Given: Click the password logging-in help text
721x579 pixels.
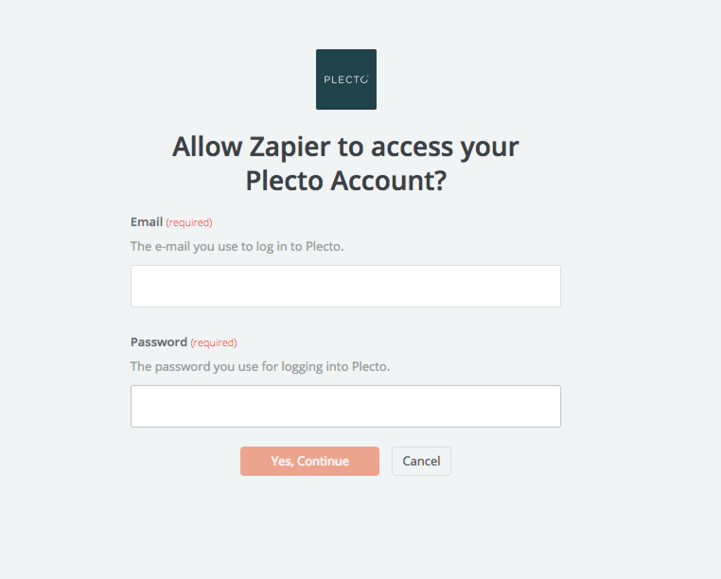Looking at the screenshot, I should coord(260,367).
